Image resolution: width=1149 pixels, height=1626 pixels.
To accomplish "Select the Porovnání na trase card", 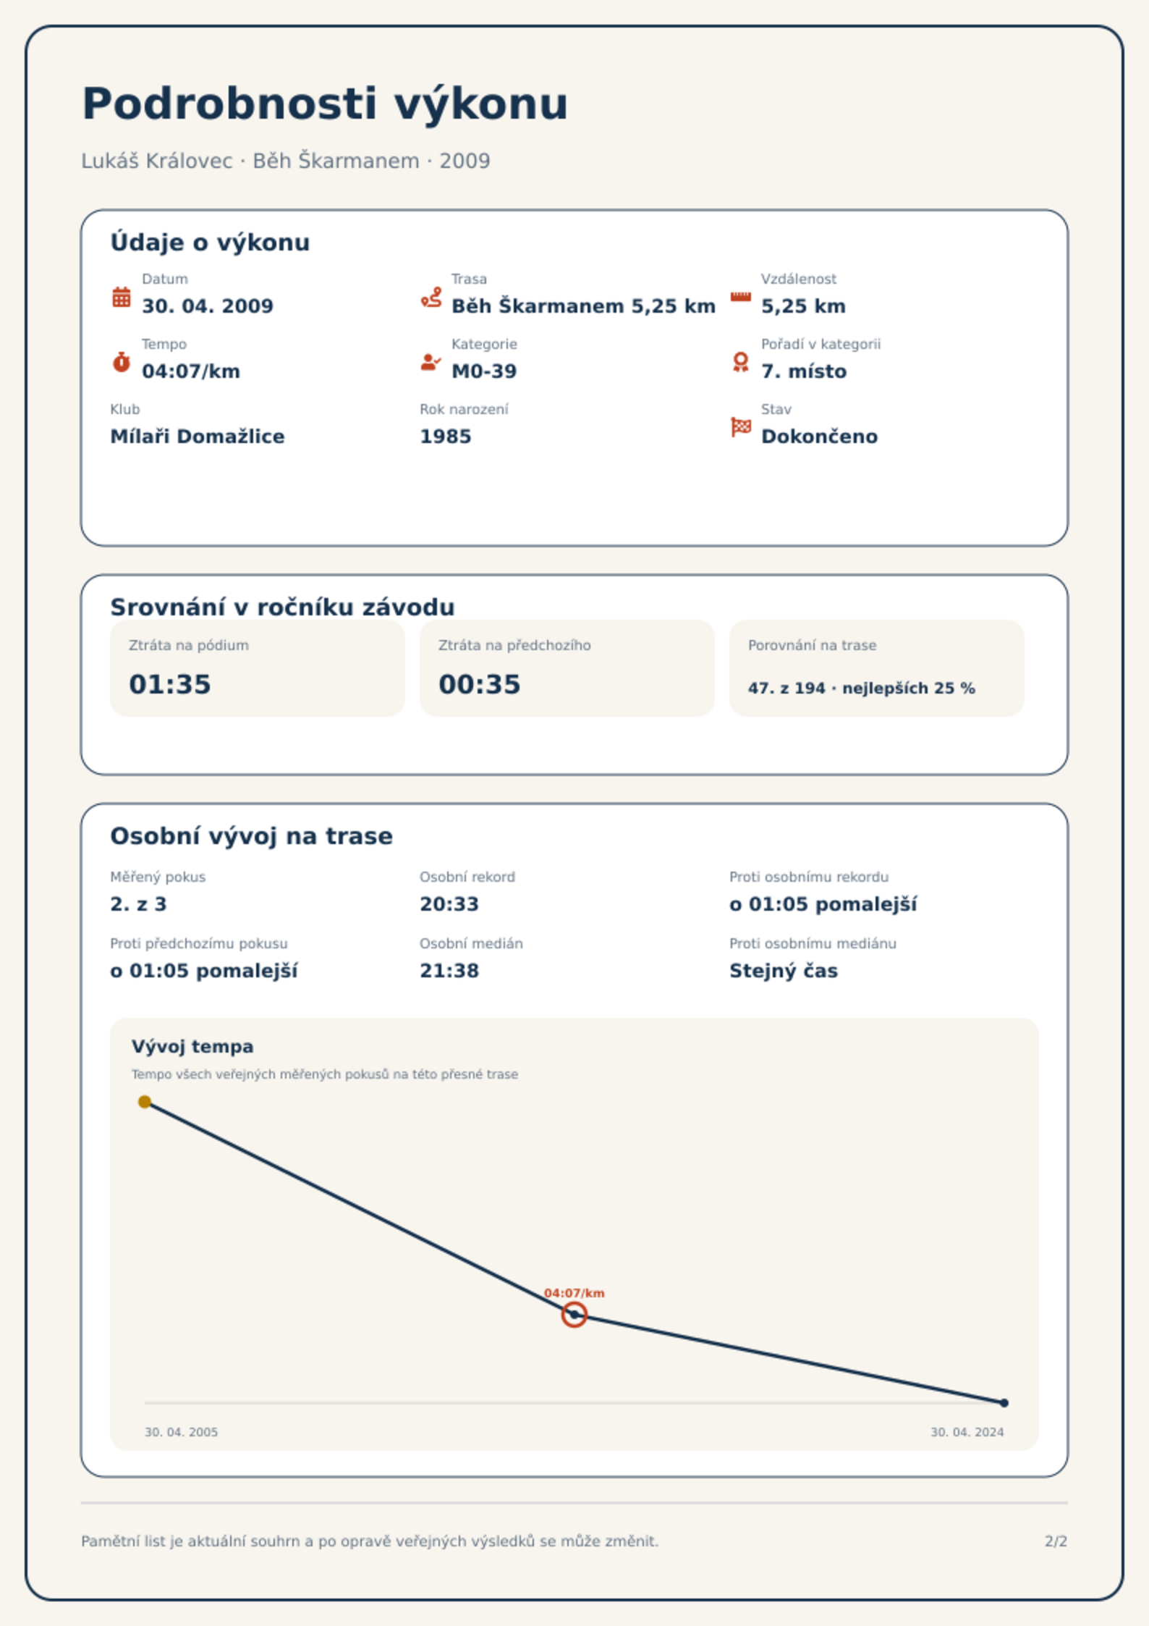I will click(x=876, y=667).
